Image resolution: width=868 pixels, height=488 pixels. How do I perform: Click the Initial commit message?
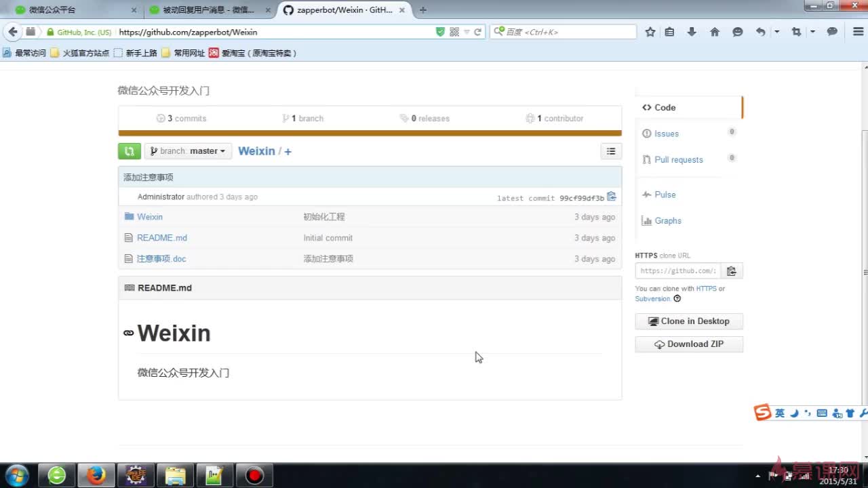coord(328,238)
